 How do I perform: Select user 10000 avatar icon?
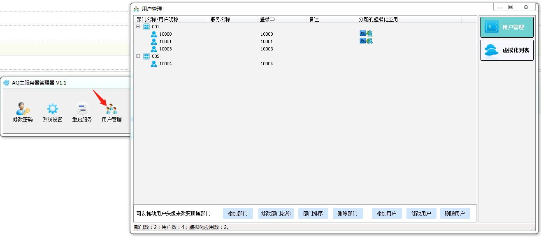coord(154,34)
